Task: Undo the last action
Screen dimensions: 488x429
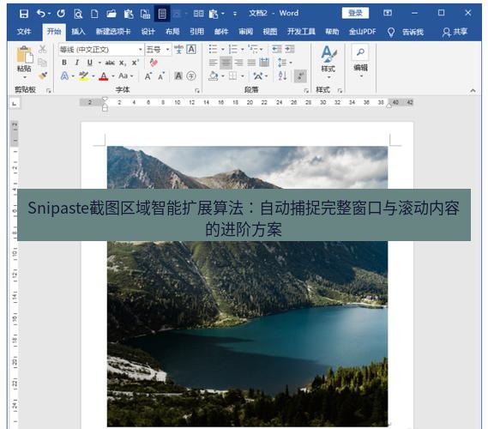Action: click(x=41, y=13)
